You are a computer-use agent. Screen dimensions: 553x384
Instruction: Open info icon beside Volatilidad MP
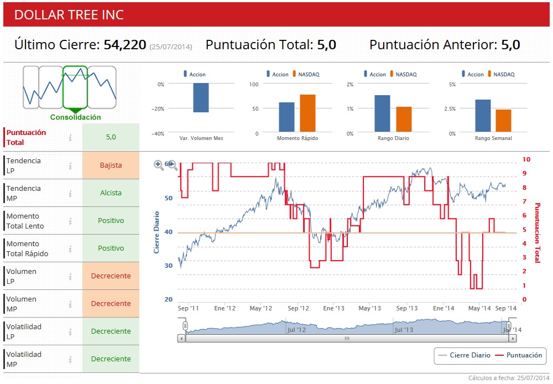click(x=70, y=359)
